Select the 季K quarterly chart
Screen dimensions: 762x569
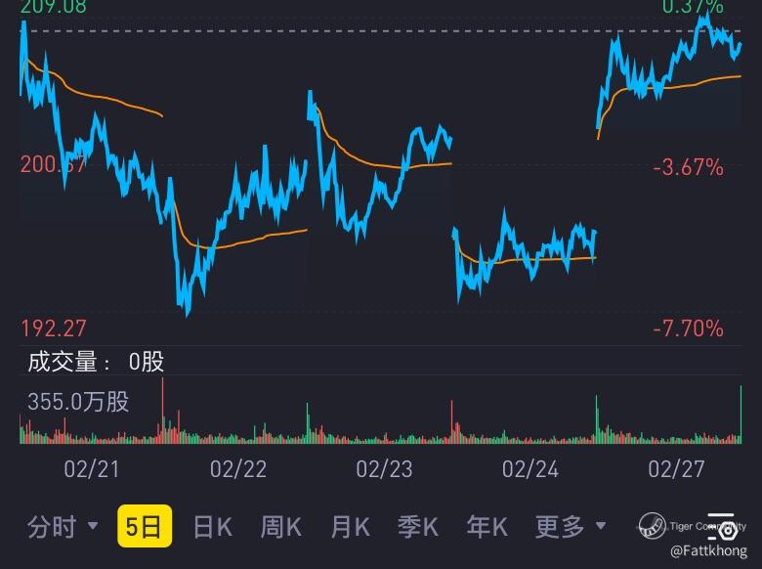click(x=418, y=527)
